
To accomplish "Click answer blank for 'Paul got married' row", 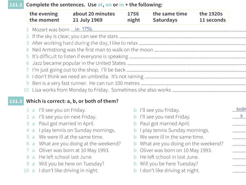I will pyautogui.click(x=239, y=124).
